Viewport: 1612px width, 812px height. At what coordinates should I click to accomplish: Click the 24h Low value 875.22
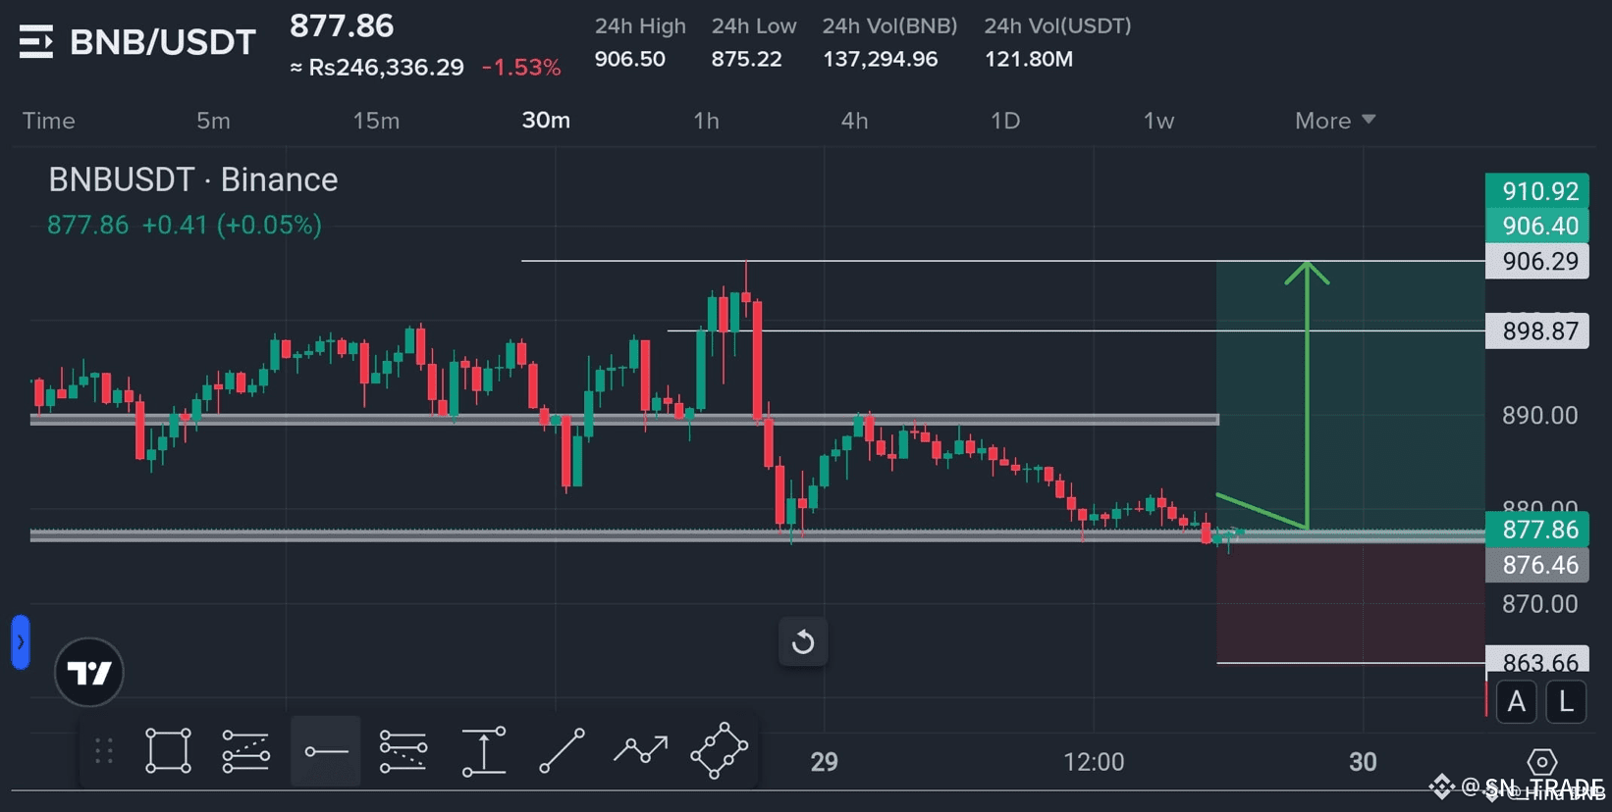[x=746, y=59]
